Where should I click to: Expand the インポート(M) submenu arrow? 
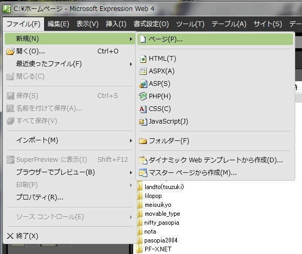tap(131, 141)
